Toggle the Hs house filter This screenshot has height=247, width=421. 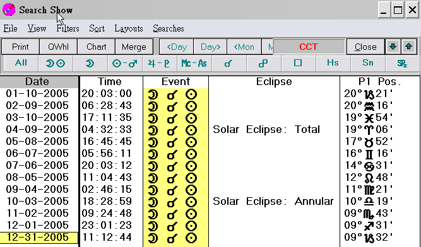333,64
